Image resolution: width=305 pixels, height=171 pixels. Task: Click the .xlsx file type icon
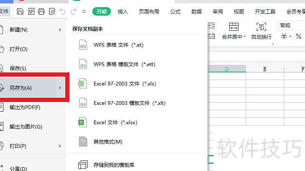point(83,122)
